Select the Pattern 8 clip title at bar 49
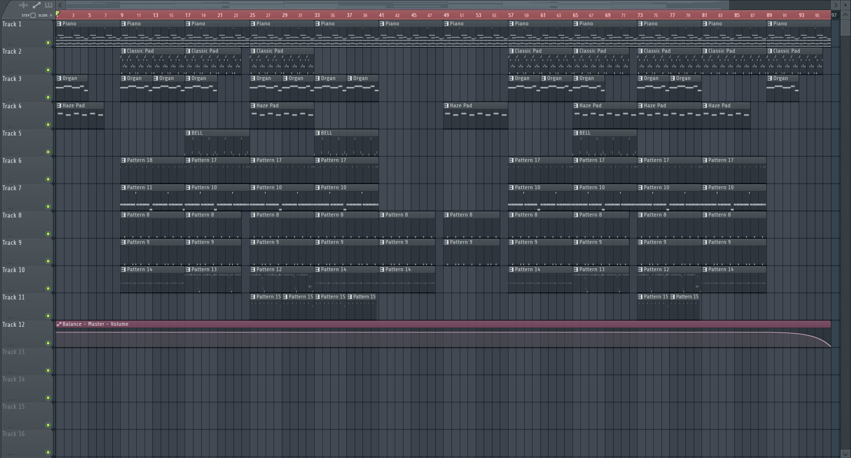This screenshot has height=458, width=851. pyautogui.click(x=461, y=215)
